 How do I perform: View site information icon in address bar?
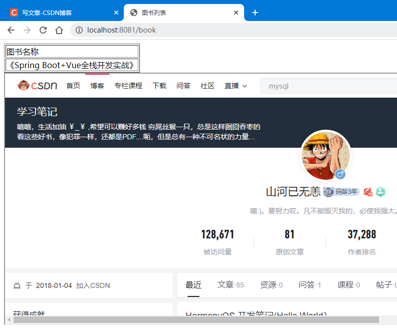click(79, 30)
